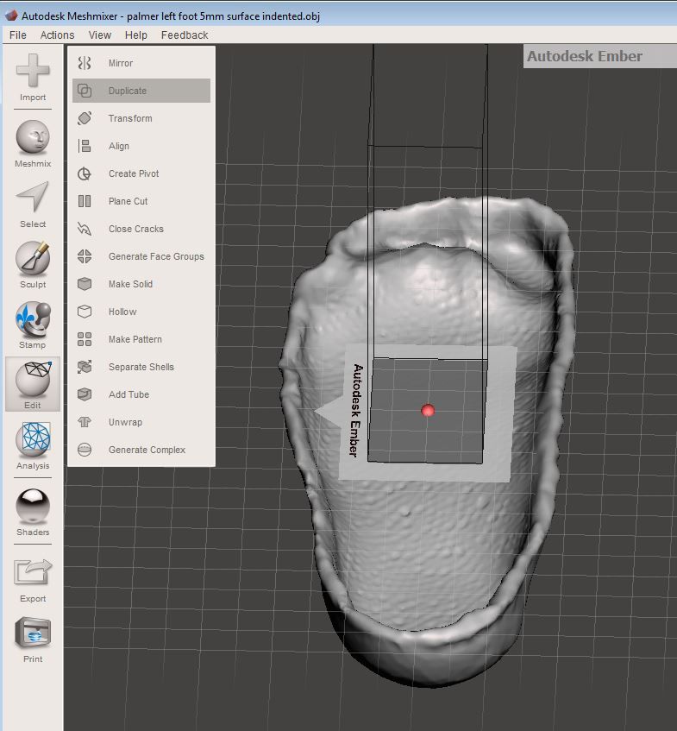The height and width of the screenshot is (731, 677).
Task: Select the Transform command
Action: (141, 118)
